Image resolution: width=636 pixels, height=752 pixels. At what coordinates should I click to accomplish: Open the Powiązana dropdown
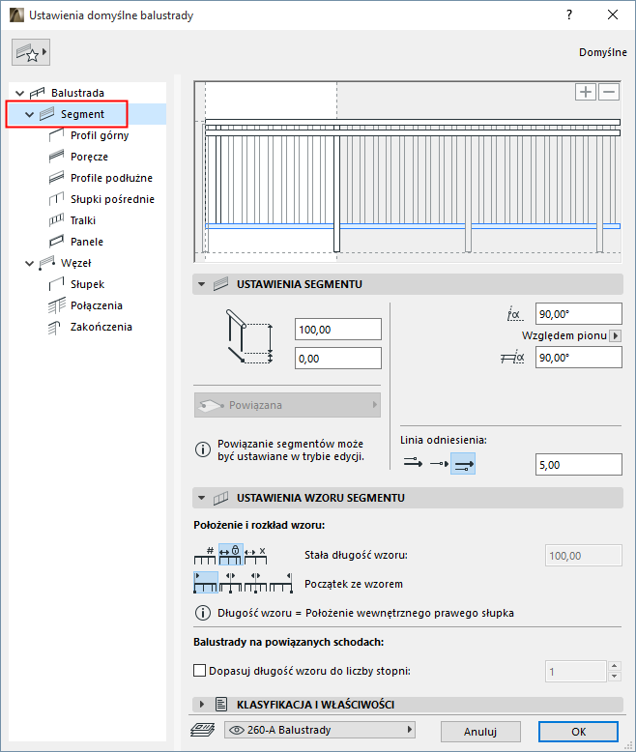coord(287,405)
